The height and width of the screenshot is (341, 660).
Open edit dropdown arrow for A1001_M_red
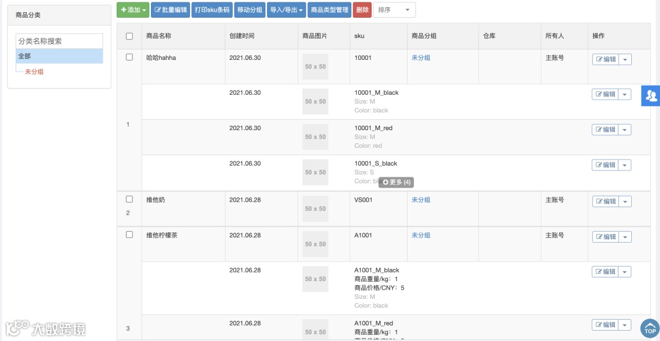click(625, 325)
